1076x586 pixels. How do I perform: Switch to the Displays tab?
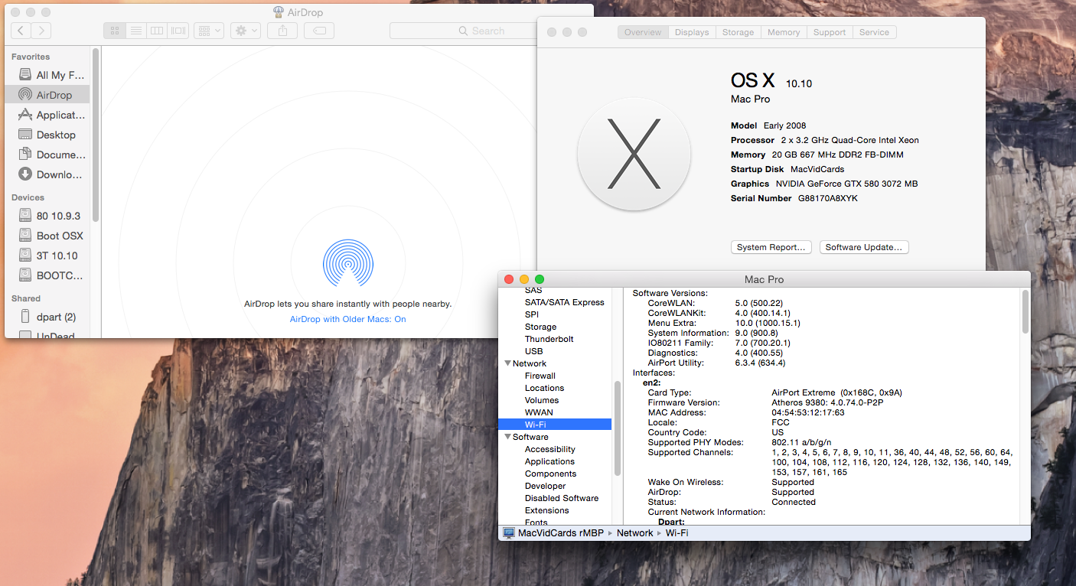(x=692, y=32)
